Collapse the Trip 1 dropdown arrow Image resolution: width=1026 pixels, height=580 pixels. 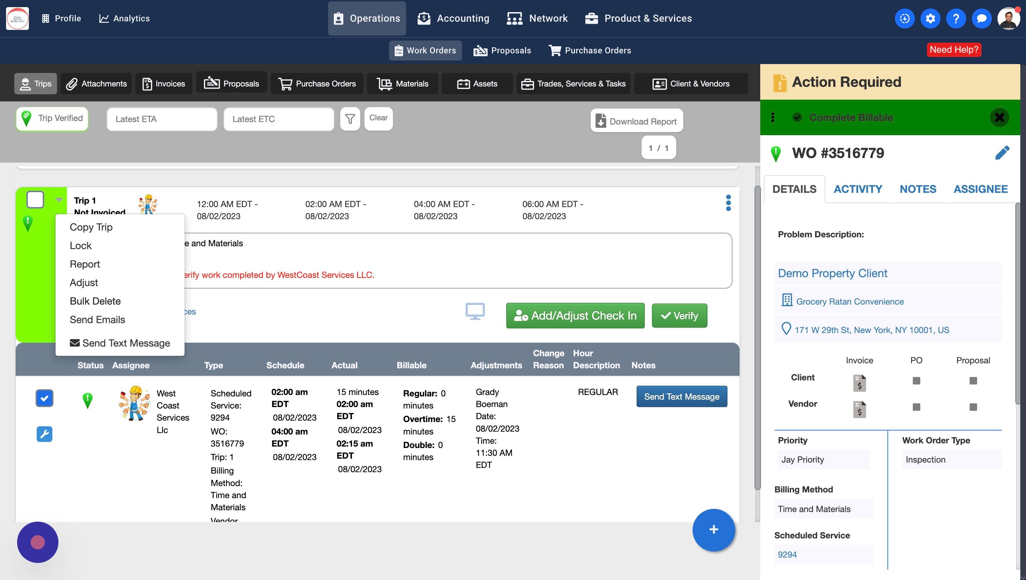pos(59,200)
